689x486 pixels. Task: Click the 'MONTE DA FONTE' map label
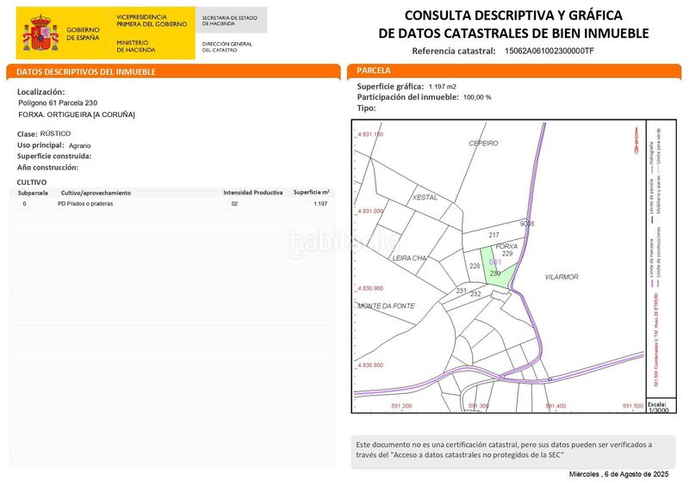pyautogui.click(x=386, y=306)
